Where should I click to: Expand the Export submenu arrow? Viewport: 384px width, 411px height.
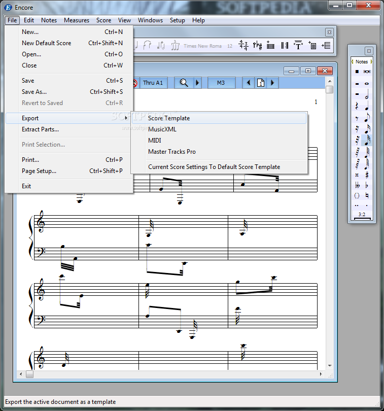[126, 118]
